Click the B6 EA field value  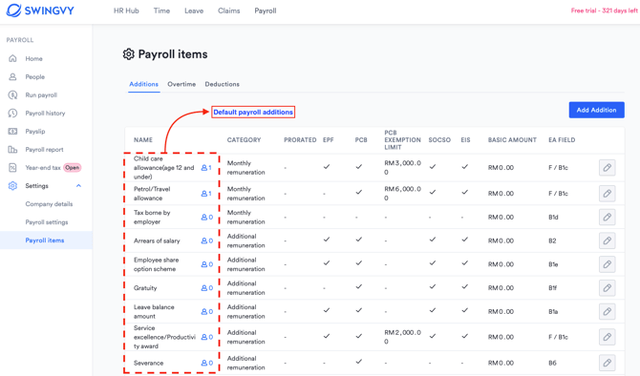point(552,363)
